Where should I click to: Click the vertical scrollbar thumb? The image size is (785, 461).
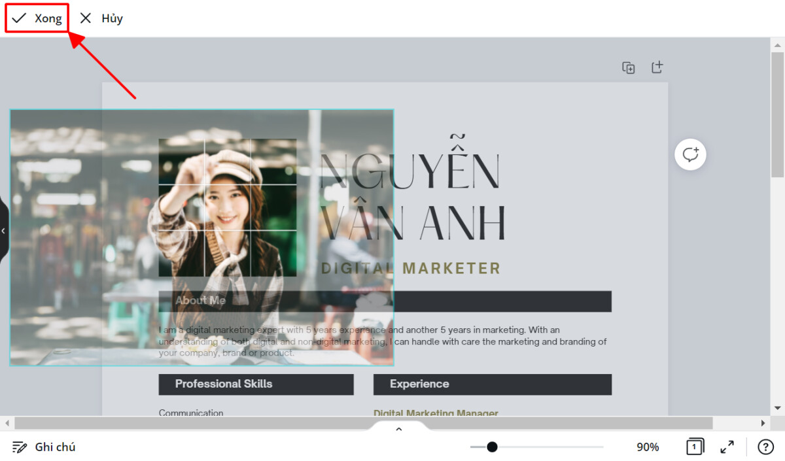click(x=777, y=114)
